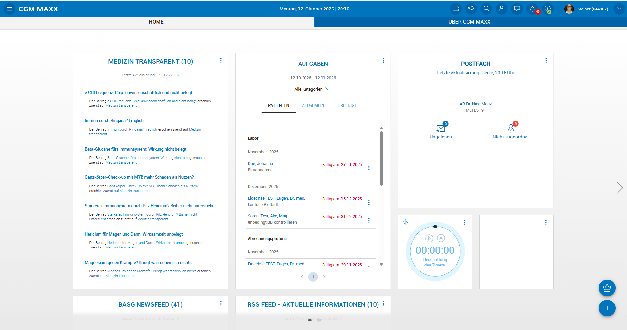Switch to ÜBER CGM MAXX tab

(x=470, y=22)
